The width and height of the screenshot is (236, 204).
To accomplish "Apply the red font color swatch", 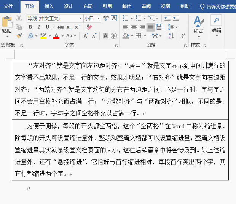I will 56,36.
